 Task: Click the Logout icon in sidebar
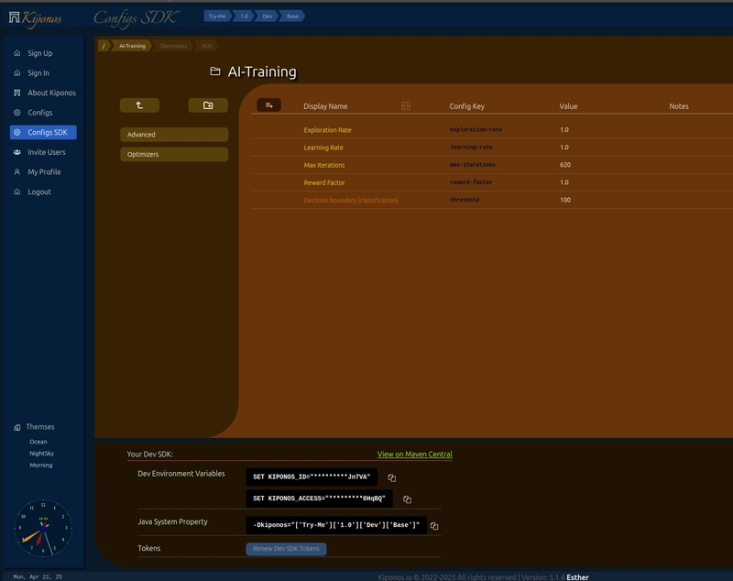(x=17, y=192)
